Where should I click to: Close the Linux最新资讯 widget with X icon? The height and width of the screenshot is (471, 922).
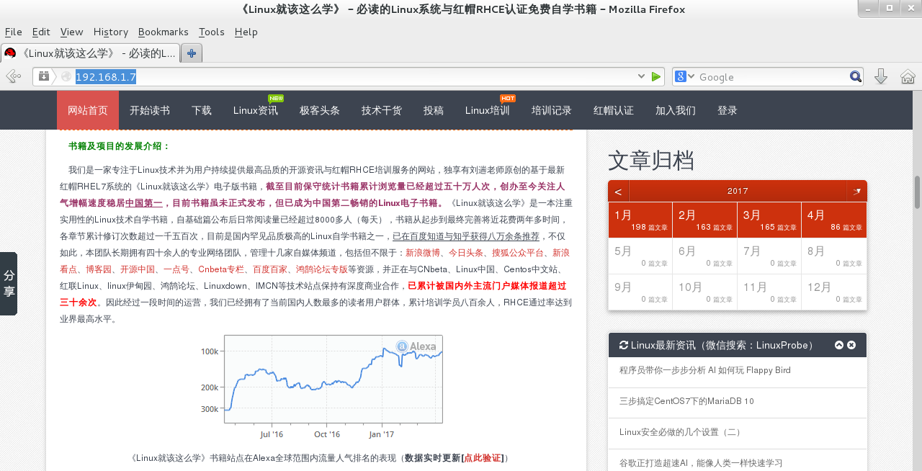coord(851,345)
